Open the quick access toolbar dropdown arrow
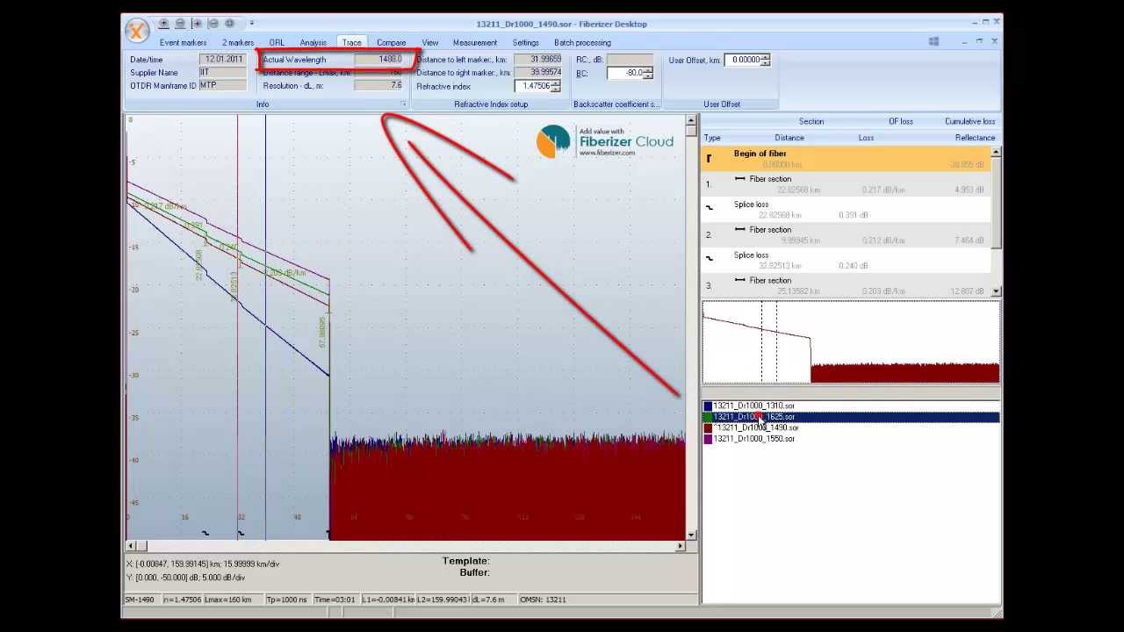 251,24
